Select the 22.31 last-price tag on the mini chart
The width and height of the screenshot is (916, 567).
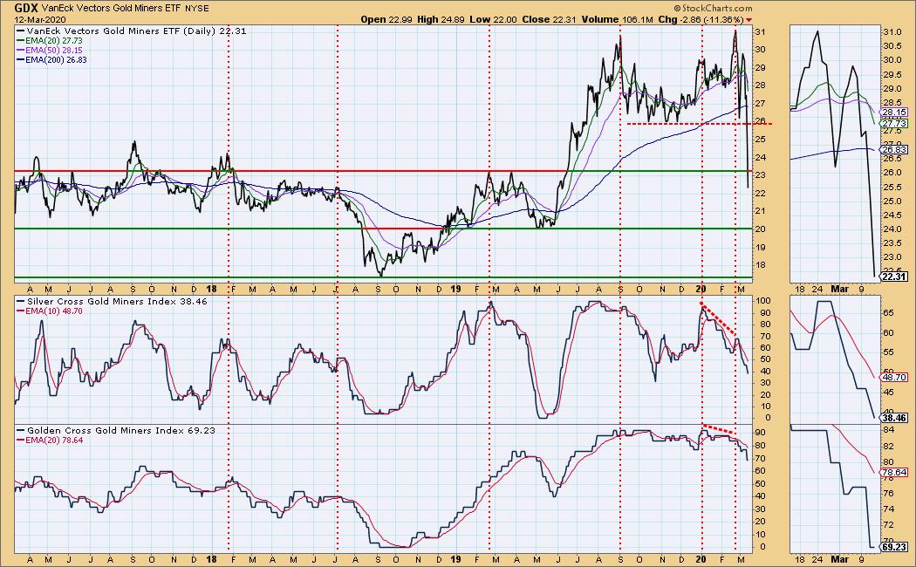894,277
